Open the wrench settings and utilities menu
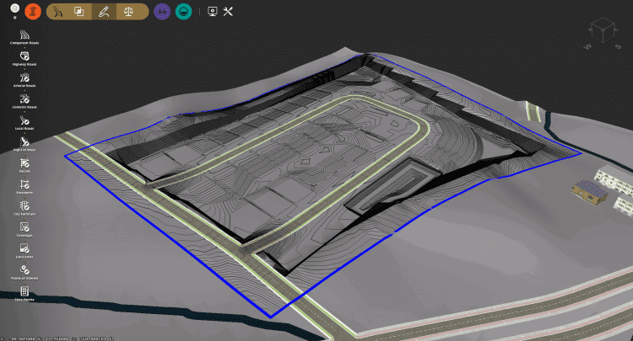 pos(228,12)
